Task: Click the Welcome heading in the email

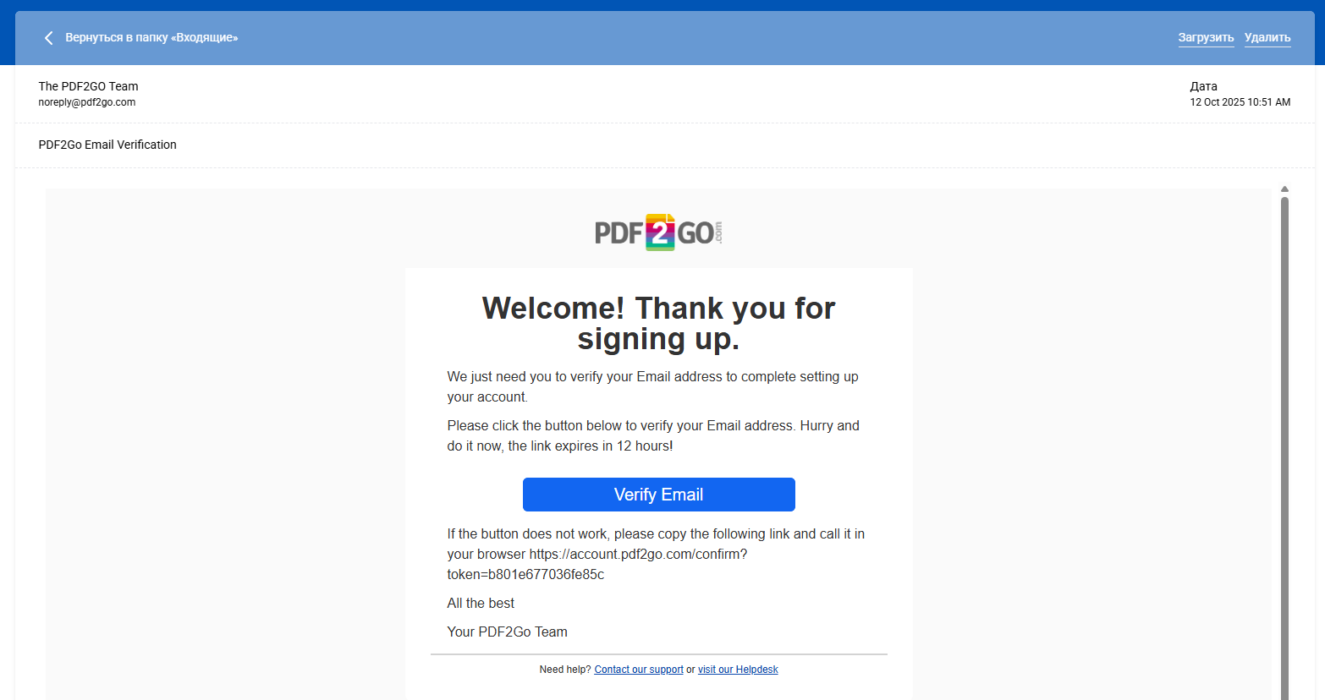Action: 658,323
